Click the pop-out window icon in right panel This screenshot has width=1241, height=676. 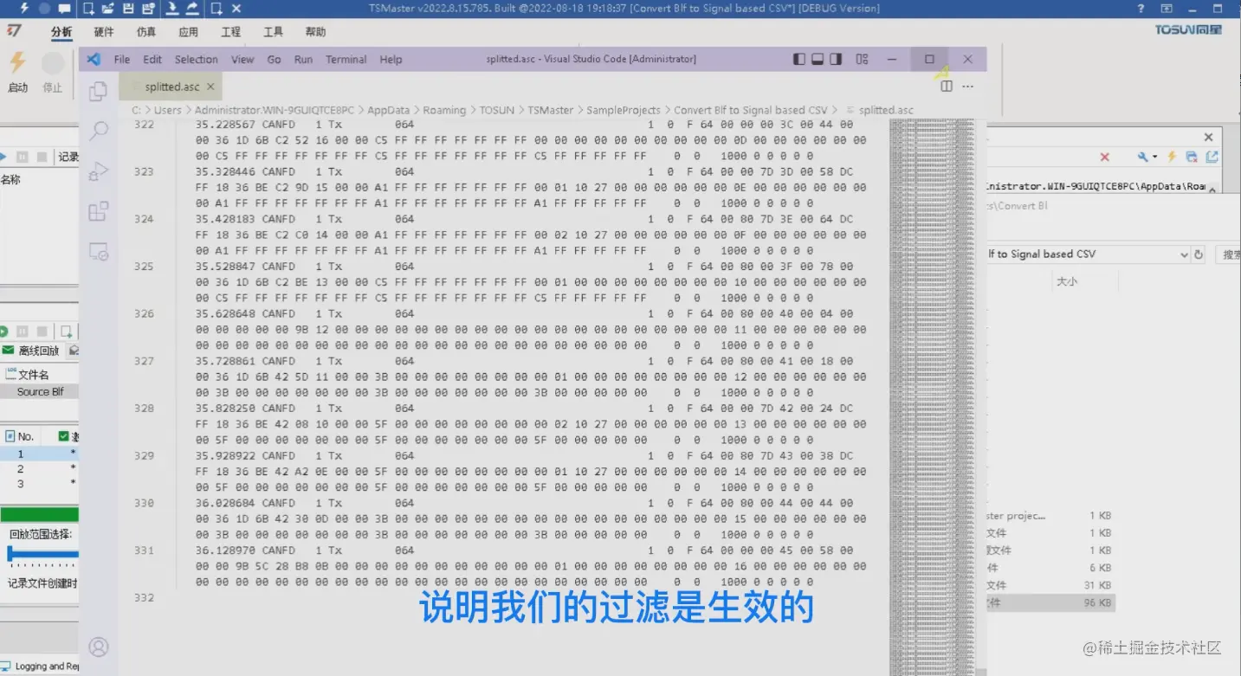[x=1212, y=157]
